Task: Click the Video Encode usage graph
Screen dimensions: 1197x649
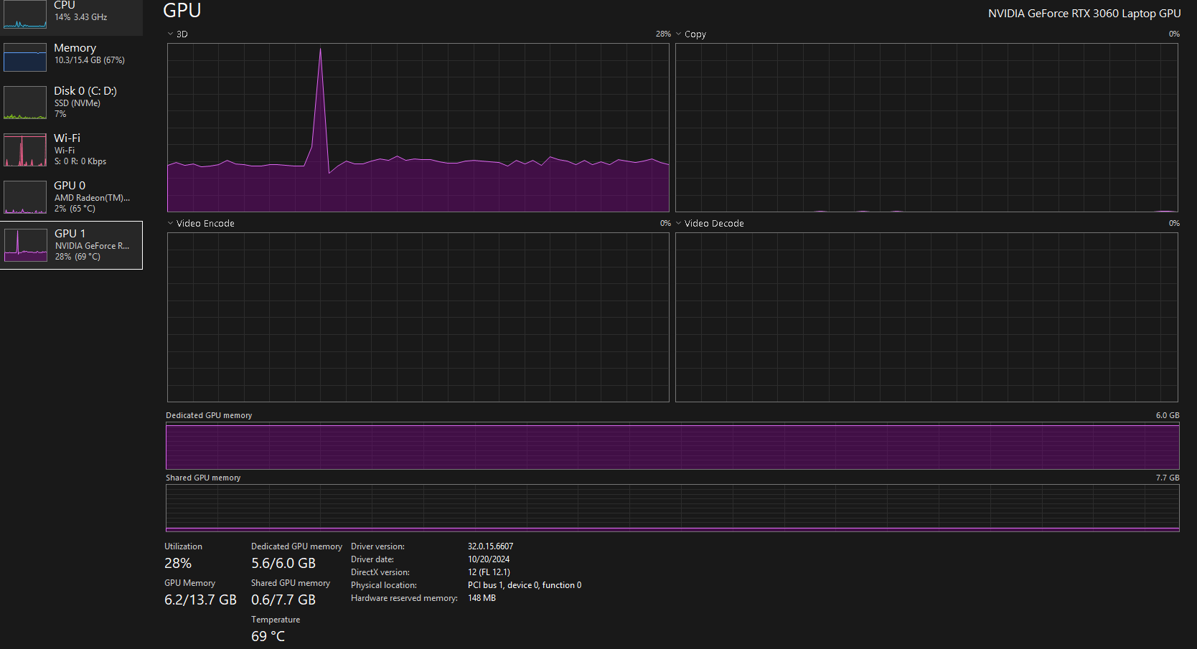Action: coord(418,317)
